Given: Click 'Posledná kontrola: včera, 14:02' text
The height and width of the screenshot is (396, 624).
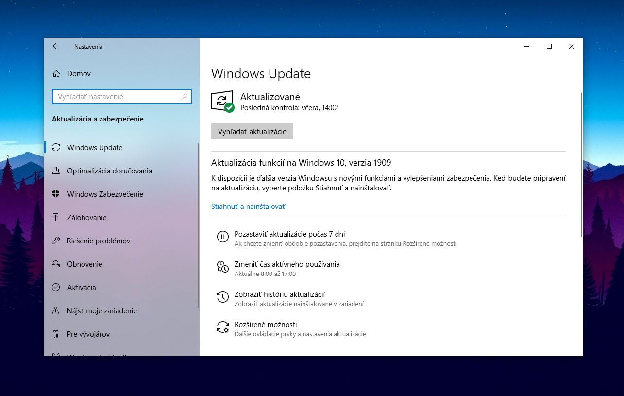Looking at the screenshot, I should pos(289,108).
